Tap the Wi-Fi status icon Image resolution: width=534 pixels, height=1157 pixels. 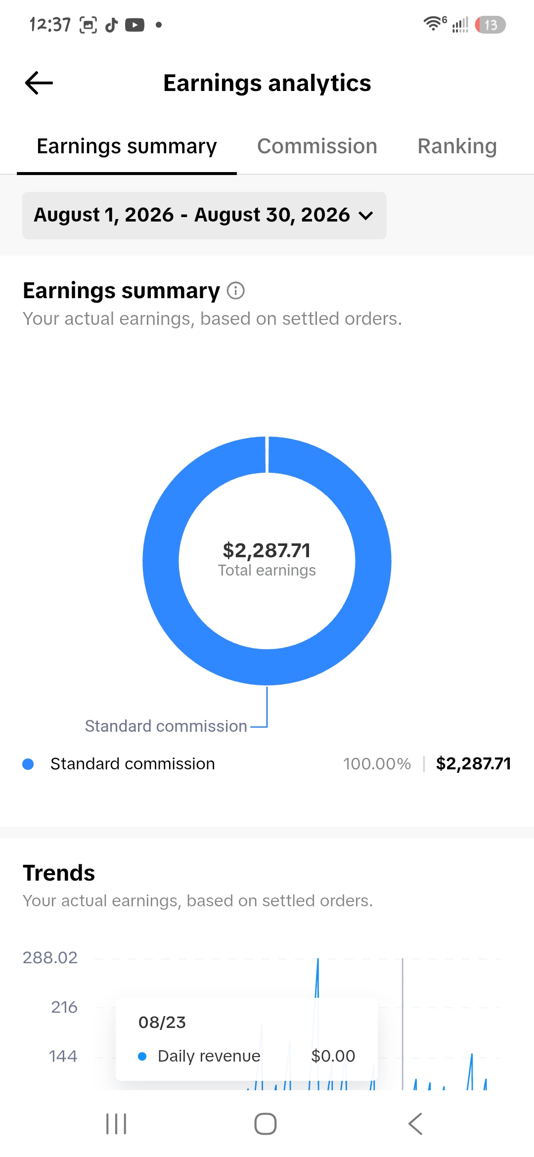click(434, 24)
